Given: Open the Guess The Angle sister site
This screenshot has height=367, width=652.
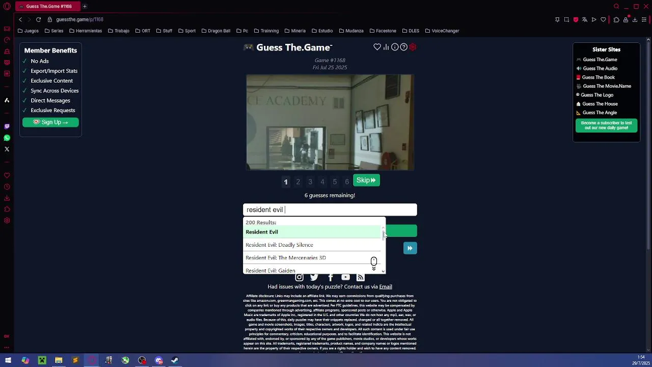Looking at the screenshot, I should pos(600,113).
